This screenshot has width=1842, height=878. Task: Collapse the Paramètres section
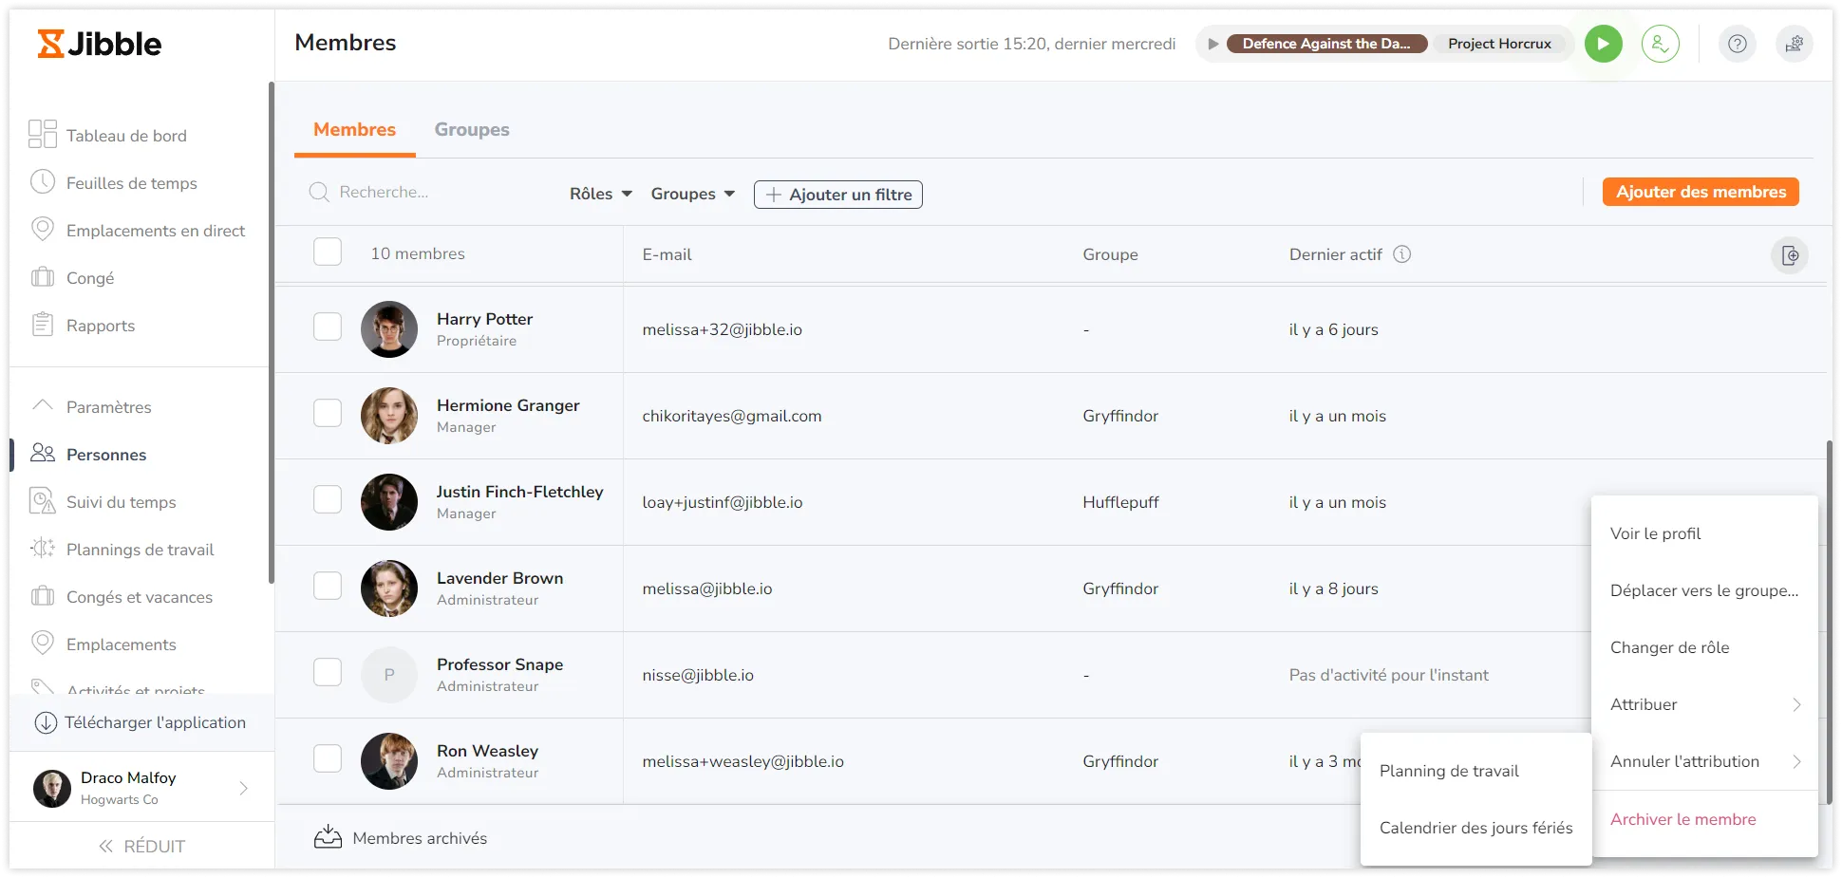[x=108, y=407]
